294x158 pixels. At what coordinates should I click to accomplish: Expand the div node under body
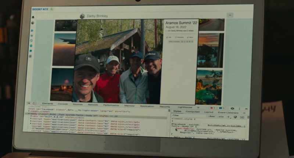point(31,116)
